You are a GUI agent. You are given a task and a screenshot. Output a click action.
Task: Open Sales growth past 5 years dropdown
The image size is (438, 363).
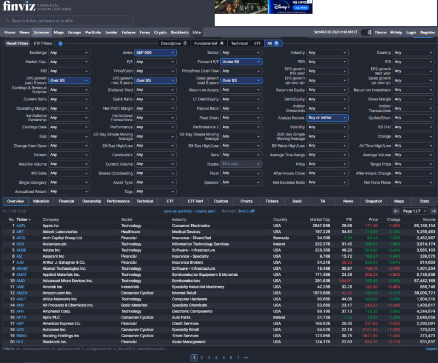(x=241, y=81)
